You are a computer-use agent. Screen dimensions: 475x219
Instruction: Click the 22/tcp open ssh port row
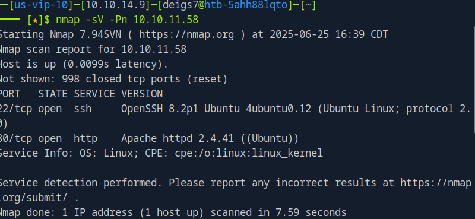[235, 116]
